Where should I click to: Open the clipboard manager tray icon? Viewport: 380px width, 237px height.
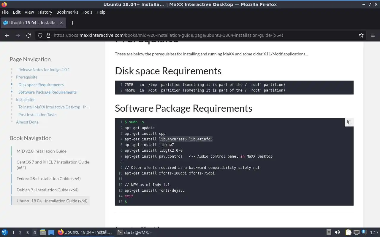click(x=348, y=232)
